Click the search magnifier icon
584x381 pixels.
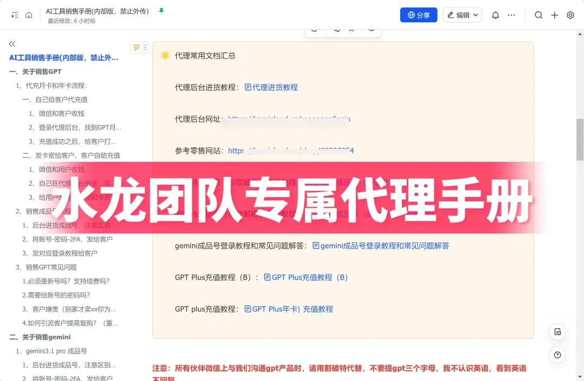point(538,15)
